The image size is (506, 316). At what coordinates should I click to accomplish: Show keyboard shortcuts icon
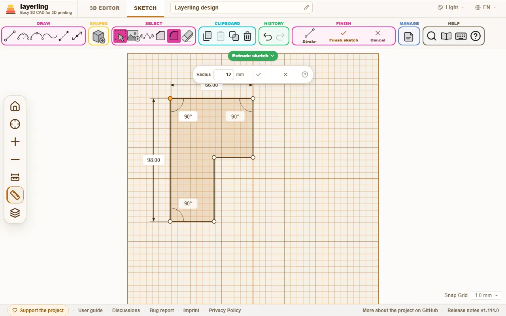pos(461,36)
